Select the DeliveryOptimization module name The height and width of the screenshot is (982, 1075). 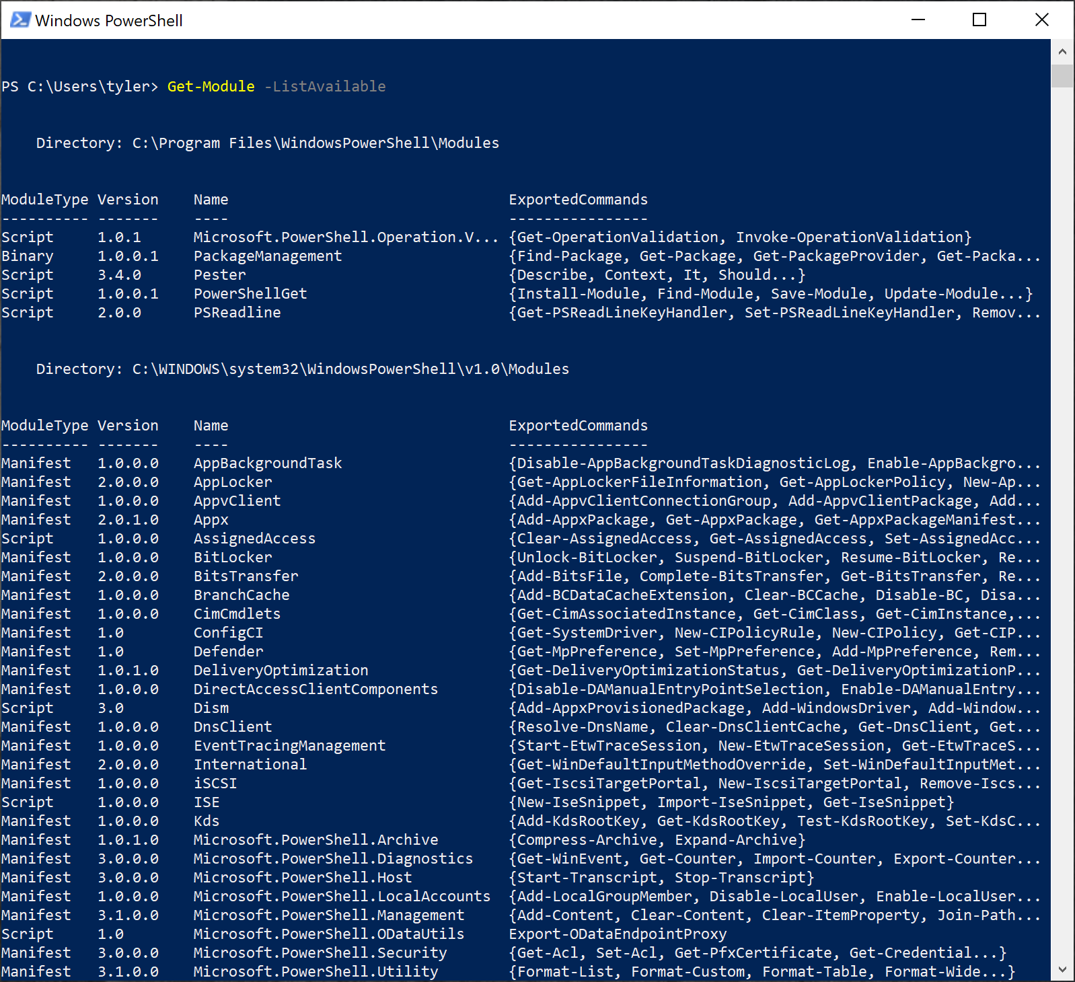(281, 670)
